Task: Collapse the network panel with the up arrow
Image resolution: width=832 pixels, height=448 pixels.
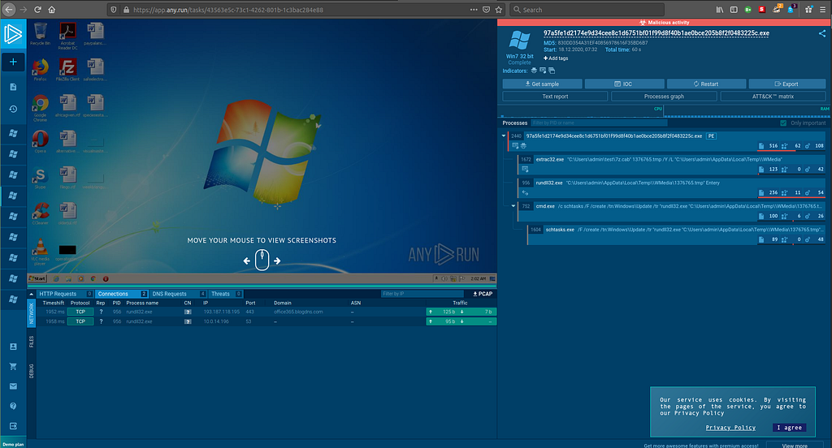Action: (x=32, y=294)
